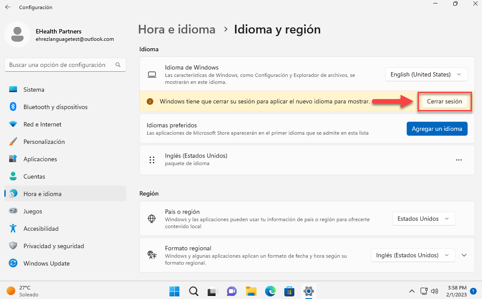The width and height of the screenshot is (482, 299).
Task: Click the laptop icon beside Idioma de Windows
Action: click(x=152, y=74)
